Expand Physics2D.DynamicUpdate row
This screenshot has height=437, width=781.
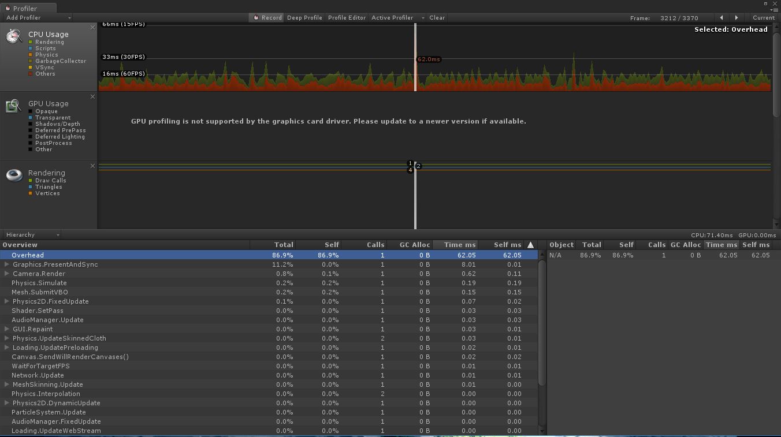[x=7, y=403]
